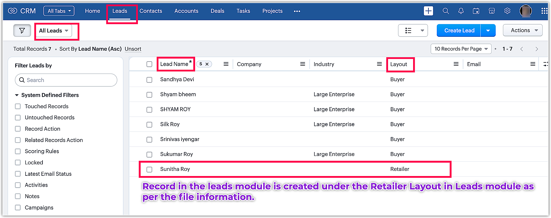Click the filter Search input field
The height and width of the screenshot is (218, 551).
66,80
